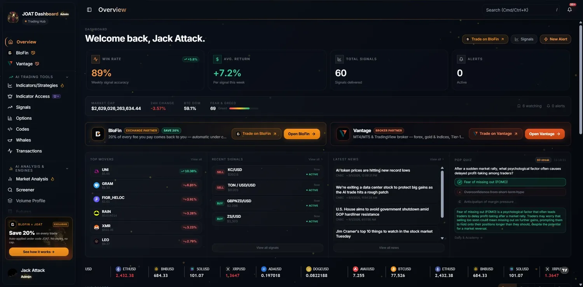Click the code brackets icon beside Codes

(x=10, y=129)
